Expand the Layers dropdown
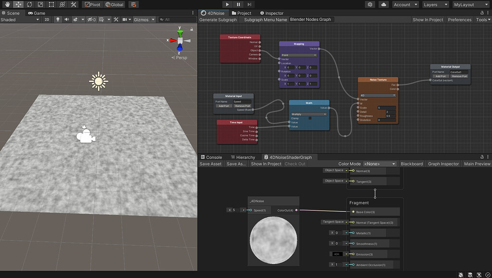 [x=435, y=4]
